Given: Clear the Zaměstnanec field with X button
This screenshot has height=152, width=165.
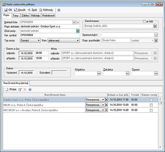Looking at the screenshot, I should coord(155,26).
